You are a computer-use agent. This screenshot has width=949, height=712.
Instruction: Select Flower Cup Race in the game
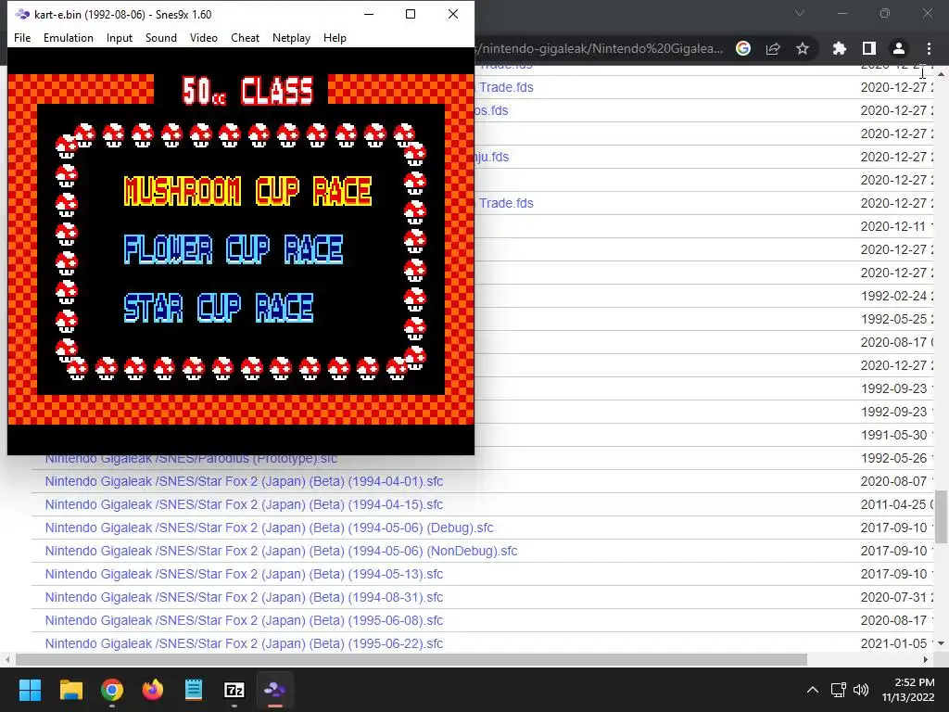pos(233,249)
